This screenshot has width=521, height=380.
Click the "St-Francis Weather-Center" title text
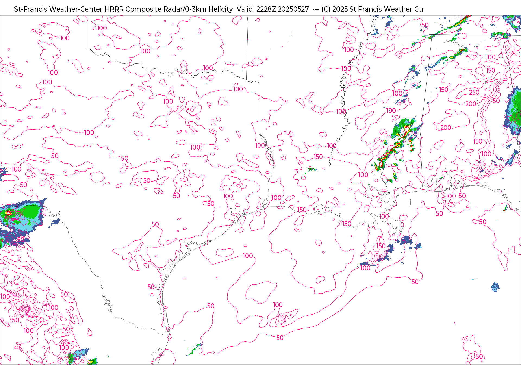[58, 9]
